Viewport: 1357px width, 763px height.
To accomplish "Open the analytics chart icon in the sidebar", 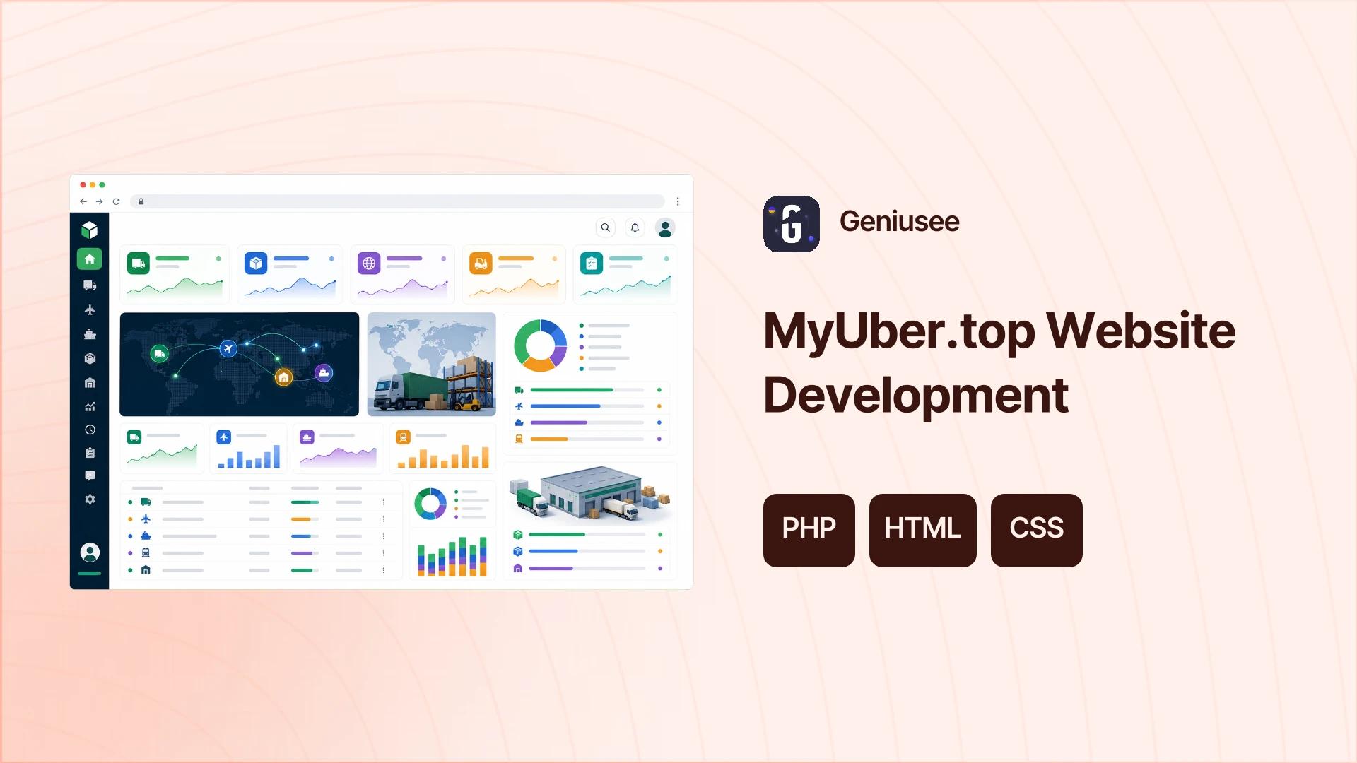I will (x=90, y=406).
